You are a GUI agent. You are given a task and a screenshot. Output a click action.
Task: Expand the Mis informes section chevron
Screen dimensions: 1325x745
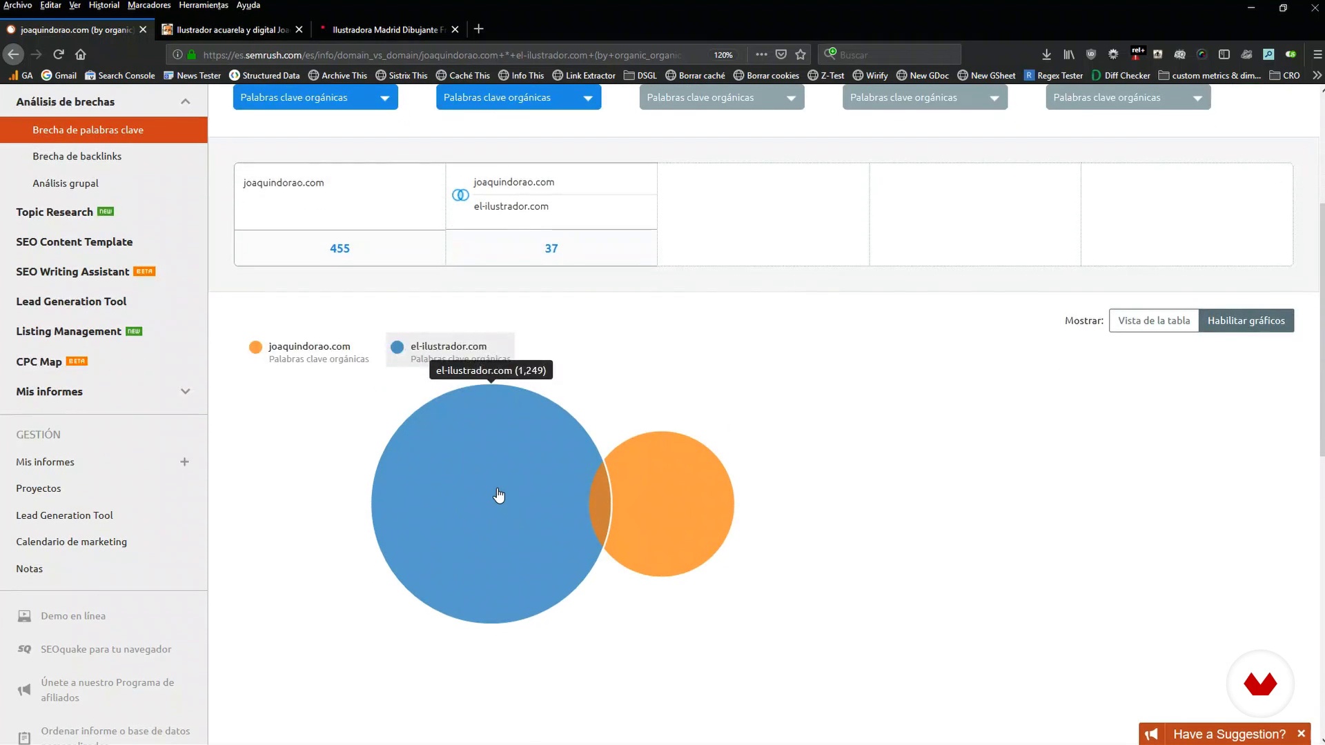click(x=185, y=391)
